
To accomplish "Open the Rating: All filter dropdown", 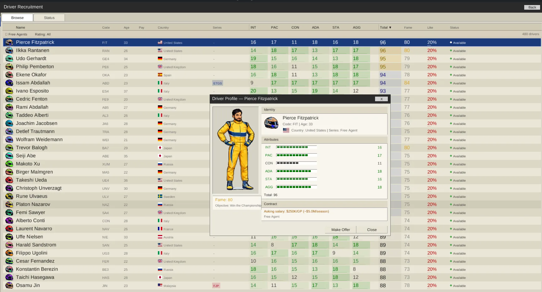I will (43, 34).
